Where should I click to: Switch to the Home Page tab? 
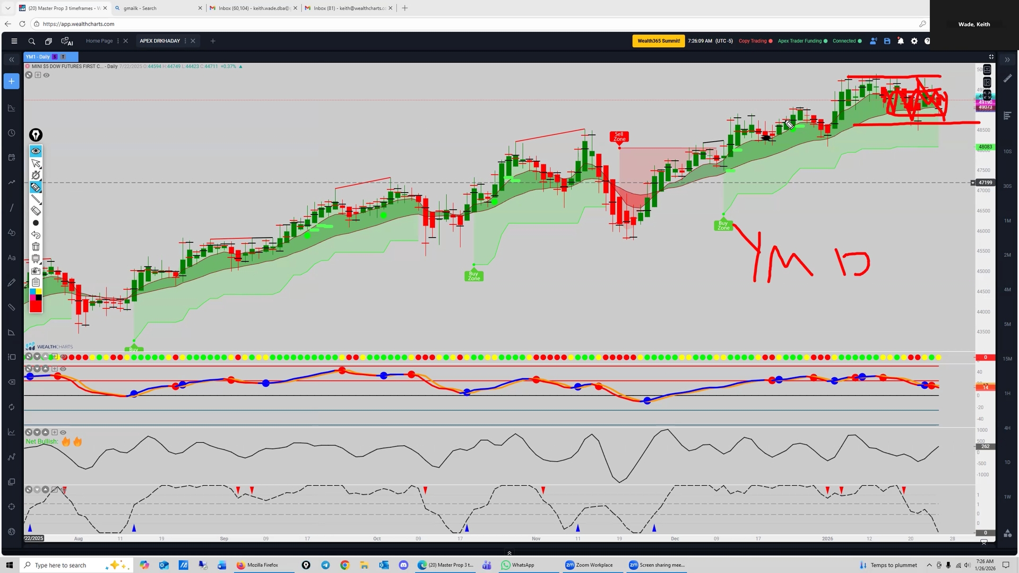pos(99,41)
